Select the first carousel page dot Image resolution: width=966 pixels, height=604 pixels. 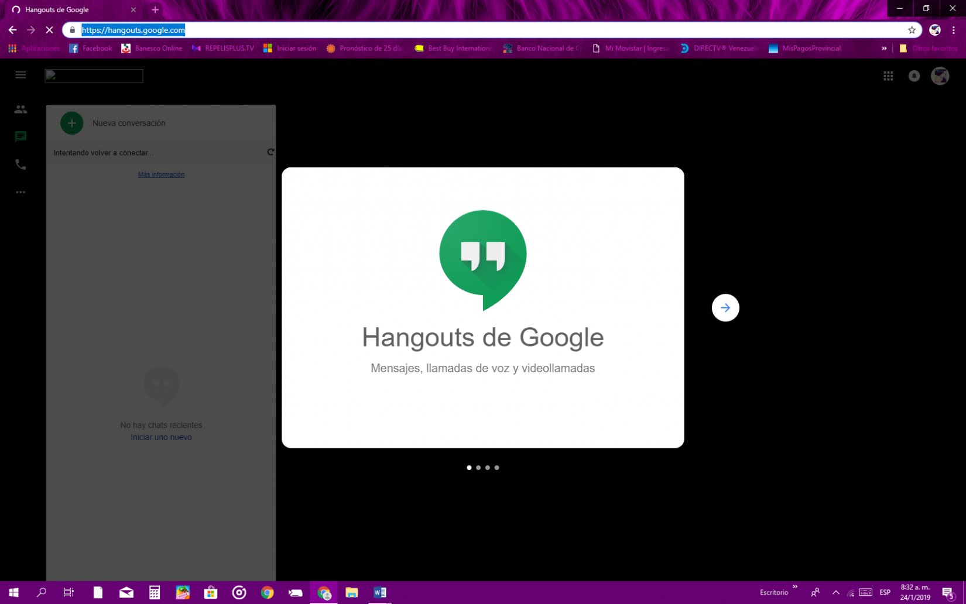click(469, 468)
